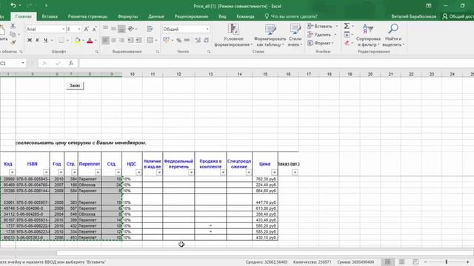
Task: Open the Рецензирование tab
Action: 191,16
